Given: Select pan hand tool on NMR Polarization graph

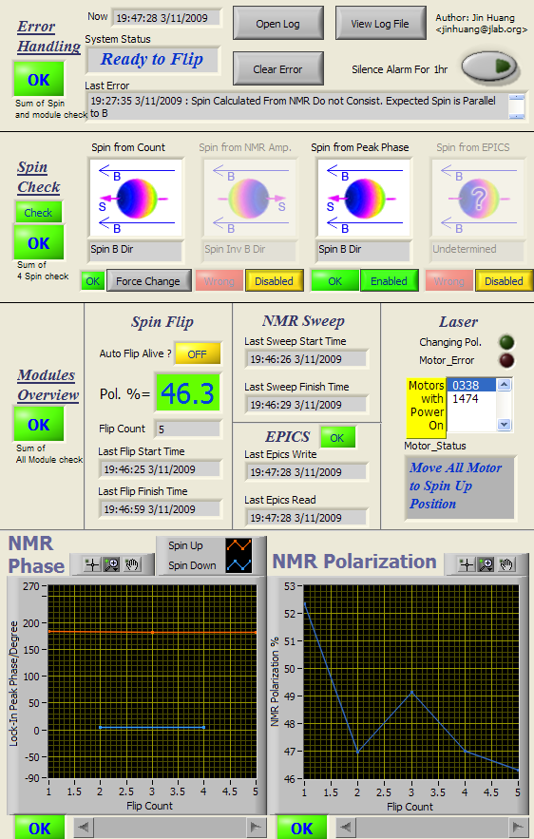Looking at the screenshot, I should click(506, 564).
